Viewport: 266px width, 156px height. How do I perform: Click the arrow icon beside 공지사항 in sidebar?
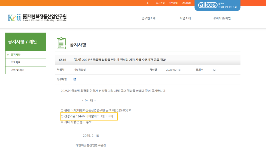click(x=8, y=55)
